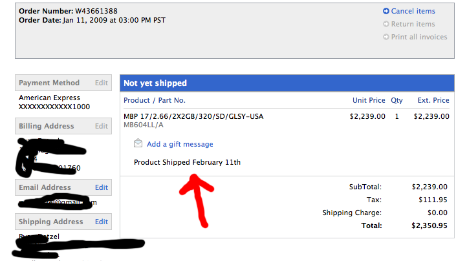Open the Return items link
Image resolution: width=467 pixels, height=261 pixels.
click(413, 24)
